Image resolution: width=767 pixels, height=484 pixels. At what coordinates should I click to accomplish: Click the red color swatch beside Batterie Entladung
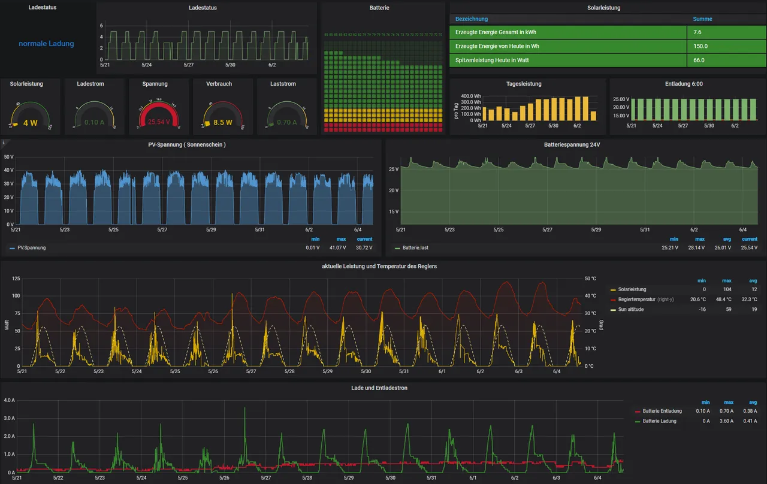638,412
